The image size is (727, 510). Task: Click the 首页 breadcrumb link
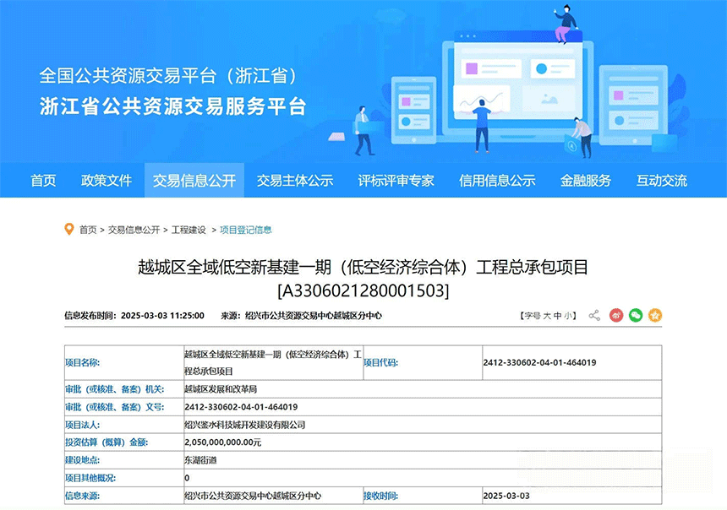(88, 230)
